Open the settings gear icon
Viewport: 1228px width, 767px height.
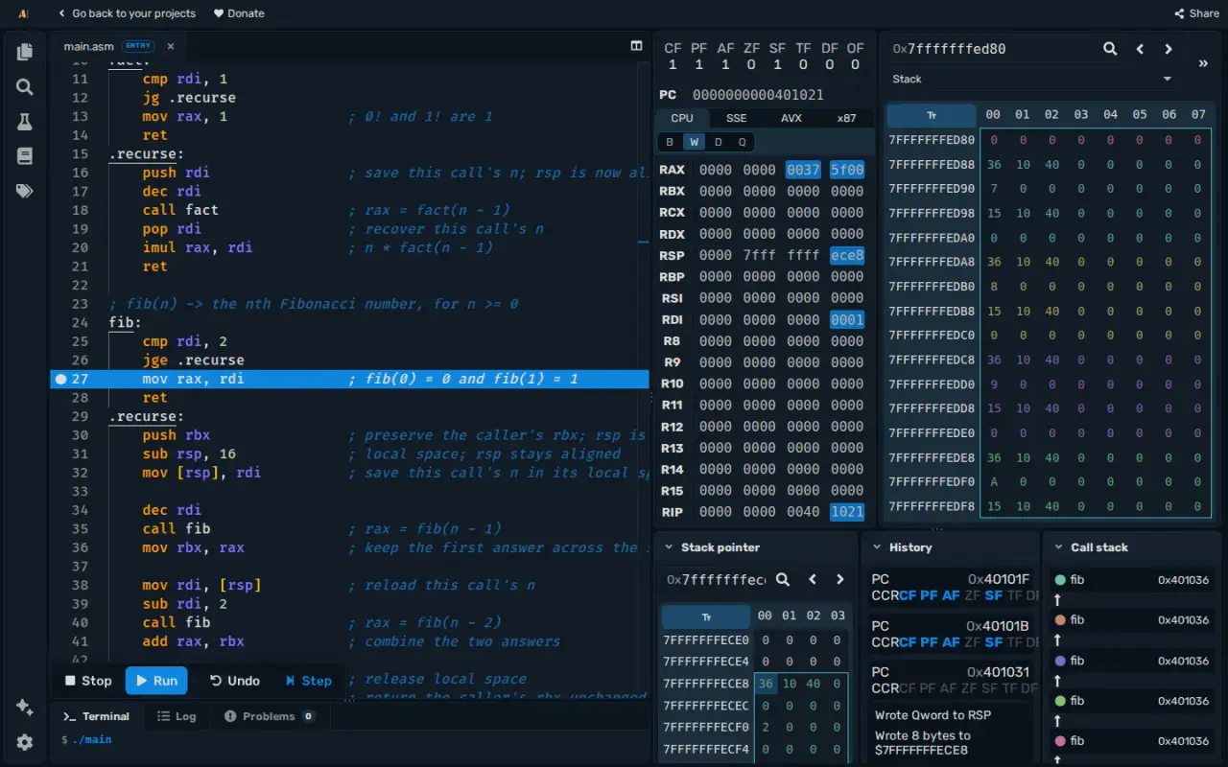pos(25,742)
